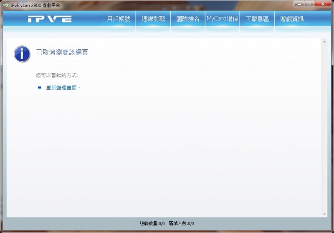The height and width of the screenshot is (233, 334).
Task: Click the scrollbar down arrow
Action: [x=324, y=214]
